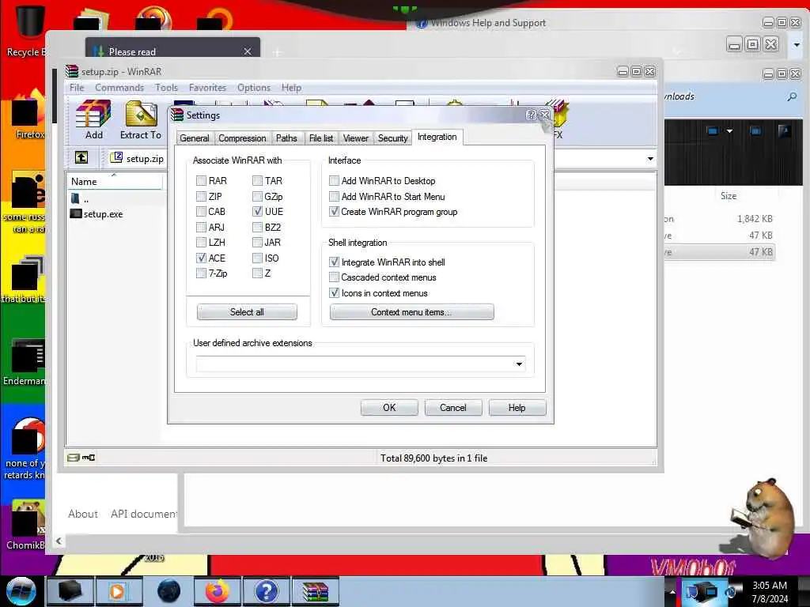Toggle Icons in context menus

(x=334, y=292)
